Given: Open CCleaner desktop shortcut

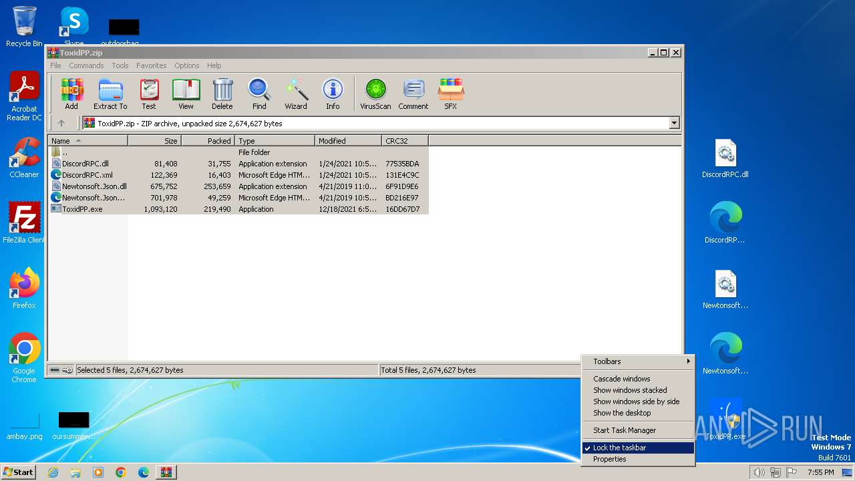Looking at the screenshot, I should pos(24,158).
